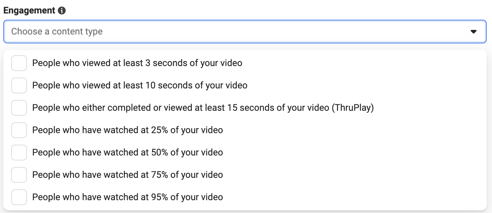The image size is (492, 213).
Task: Click the 'Choose a content type' placeholder text
Action: click(57, 32)
